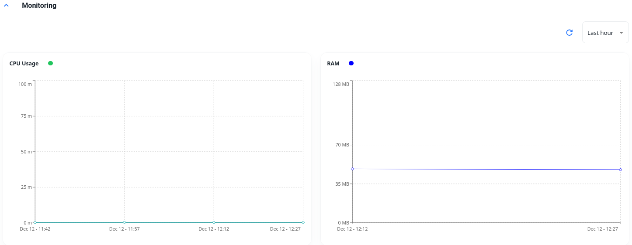Click the Dec 12 - 11:57 CPU time label
Screen dimensions: 632x245
[125, 229]
